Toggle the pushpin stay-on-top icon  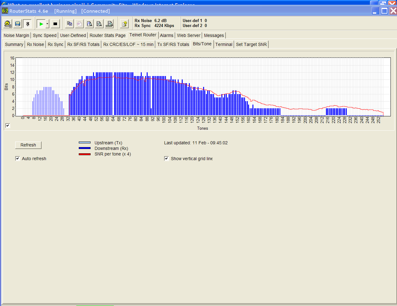click(28, 24)
